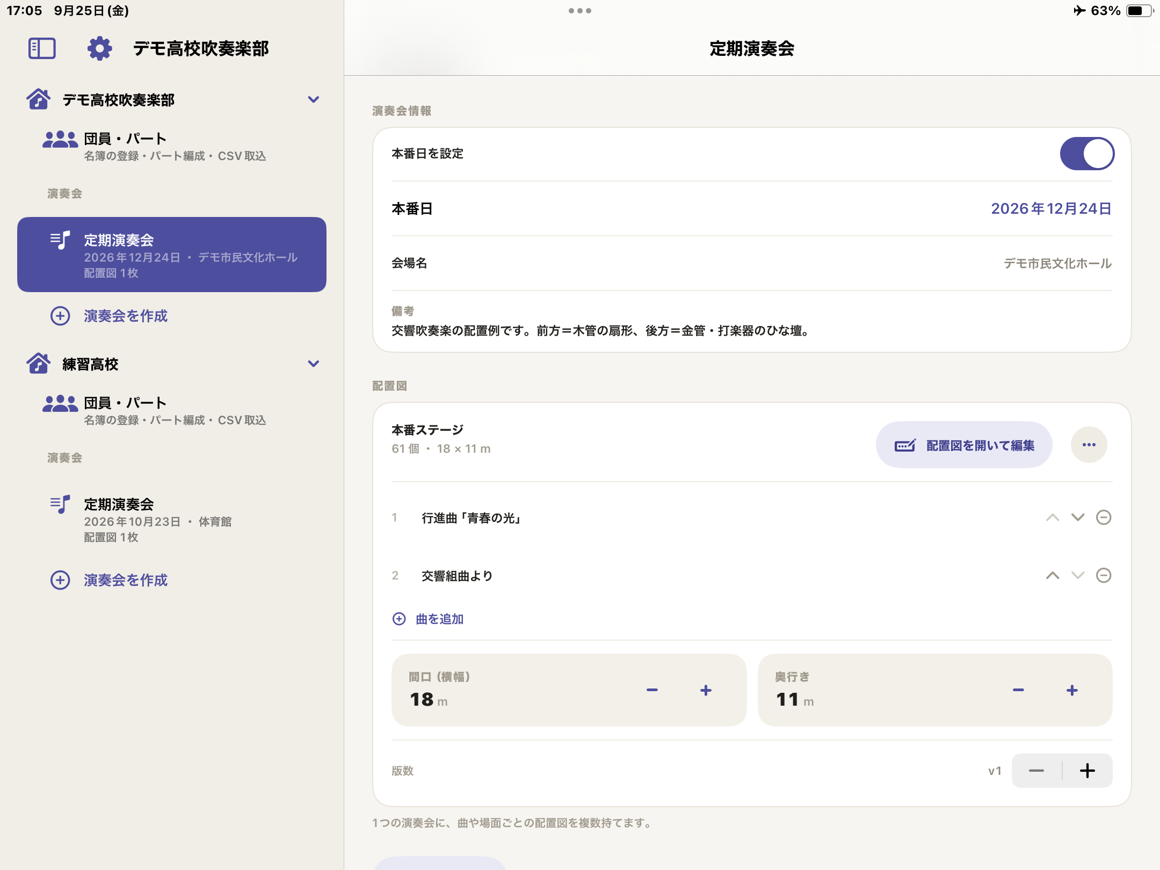Click 配置図を開いて編集 button
The height and width of the screenshot is (870, 1160).
click(964, 445)
